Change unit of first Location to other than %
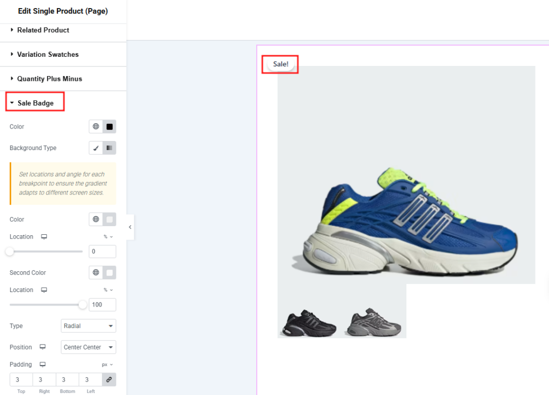 coord(108,237)
